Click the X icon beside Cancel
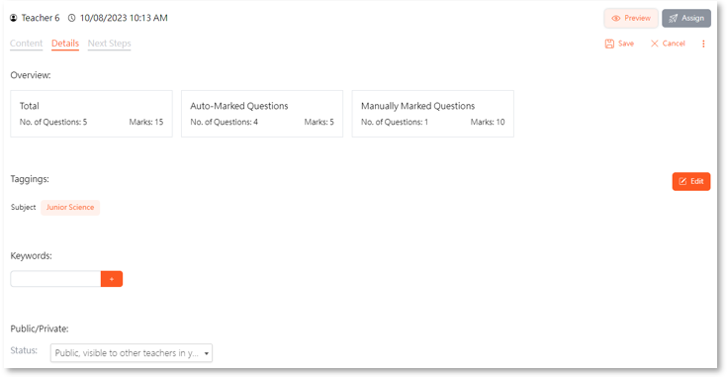 tap(654, 44)
